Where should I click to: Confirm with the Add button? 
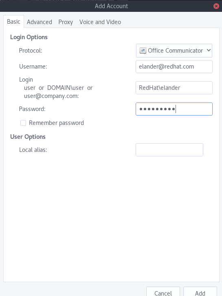click(x=200, y=292)
